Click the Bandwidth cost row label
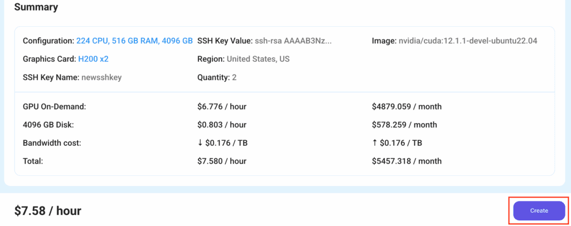The image size is (571, 226). click(x=52, y=143)
